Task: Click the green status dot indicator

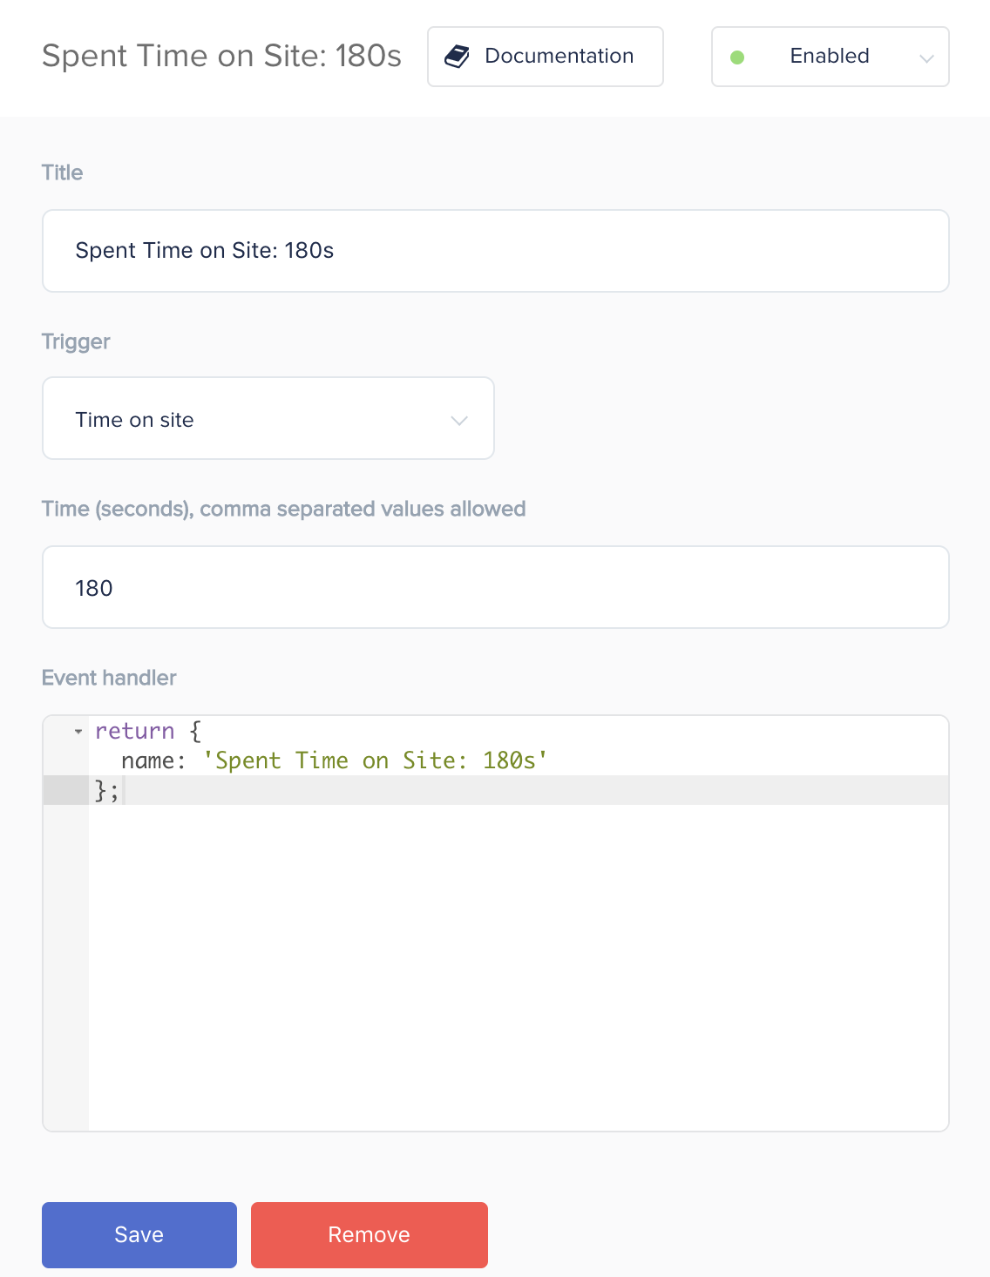Action: point(737,57)
